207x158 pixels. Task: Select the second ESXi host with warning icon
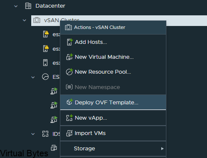point(46,49)
